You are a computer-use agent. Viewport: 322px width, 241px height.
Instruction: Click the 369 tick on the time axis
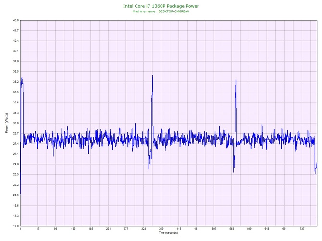click(x=161, y=229)
